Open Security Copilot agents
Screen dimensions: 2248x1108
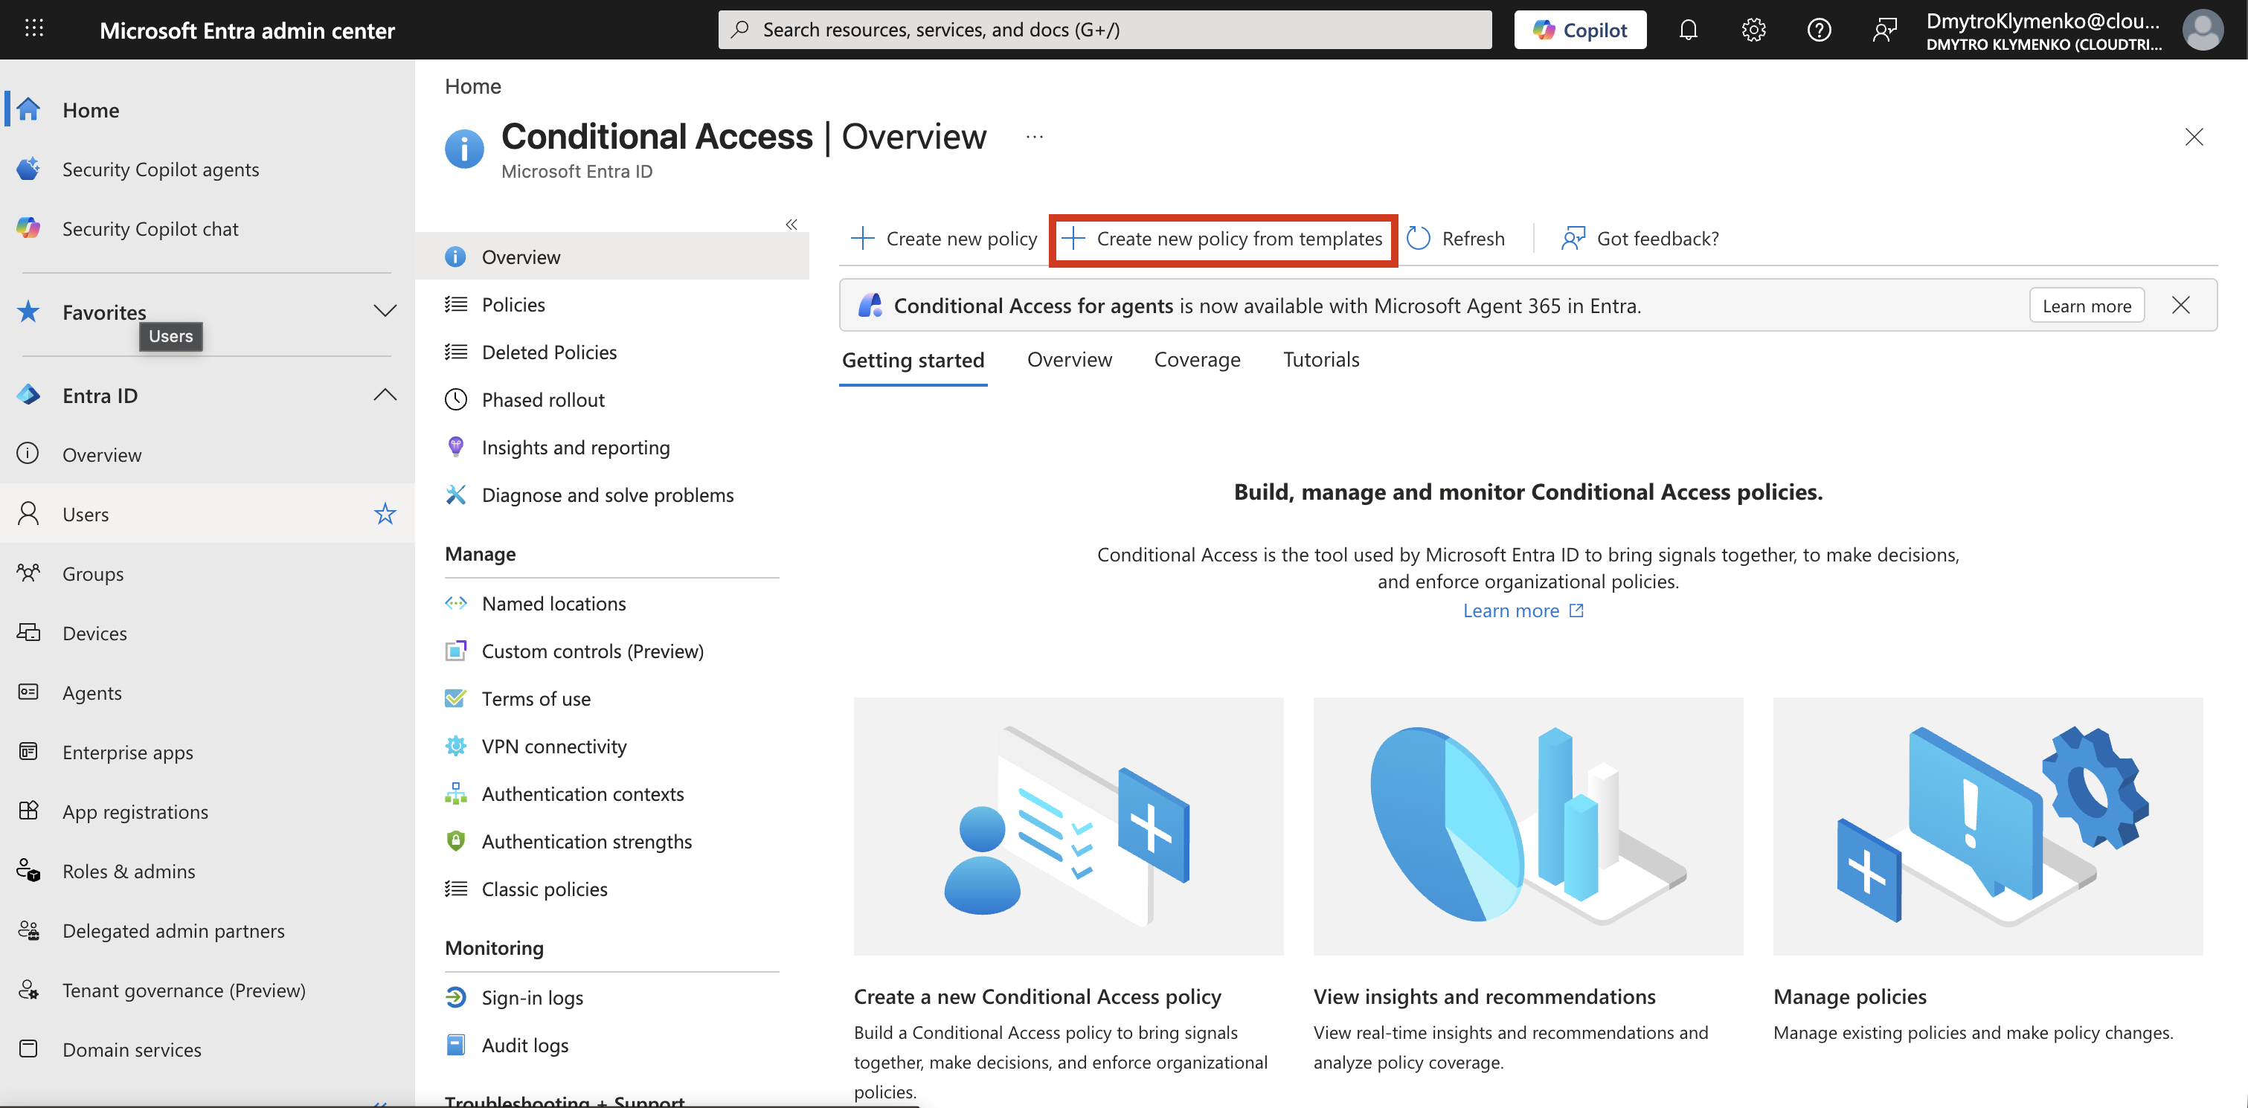(x=161, y=170)
